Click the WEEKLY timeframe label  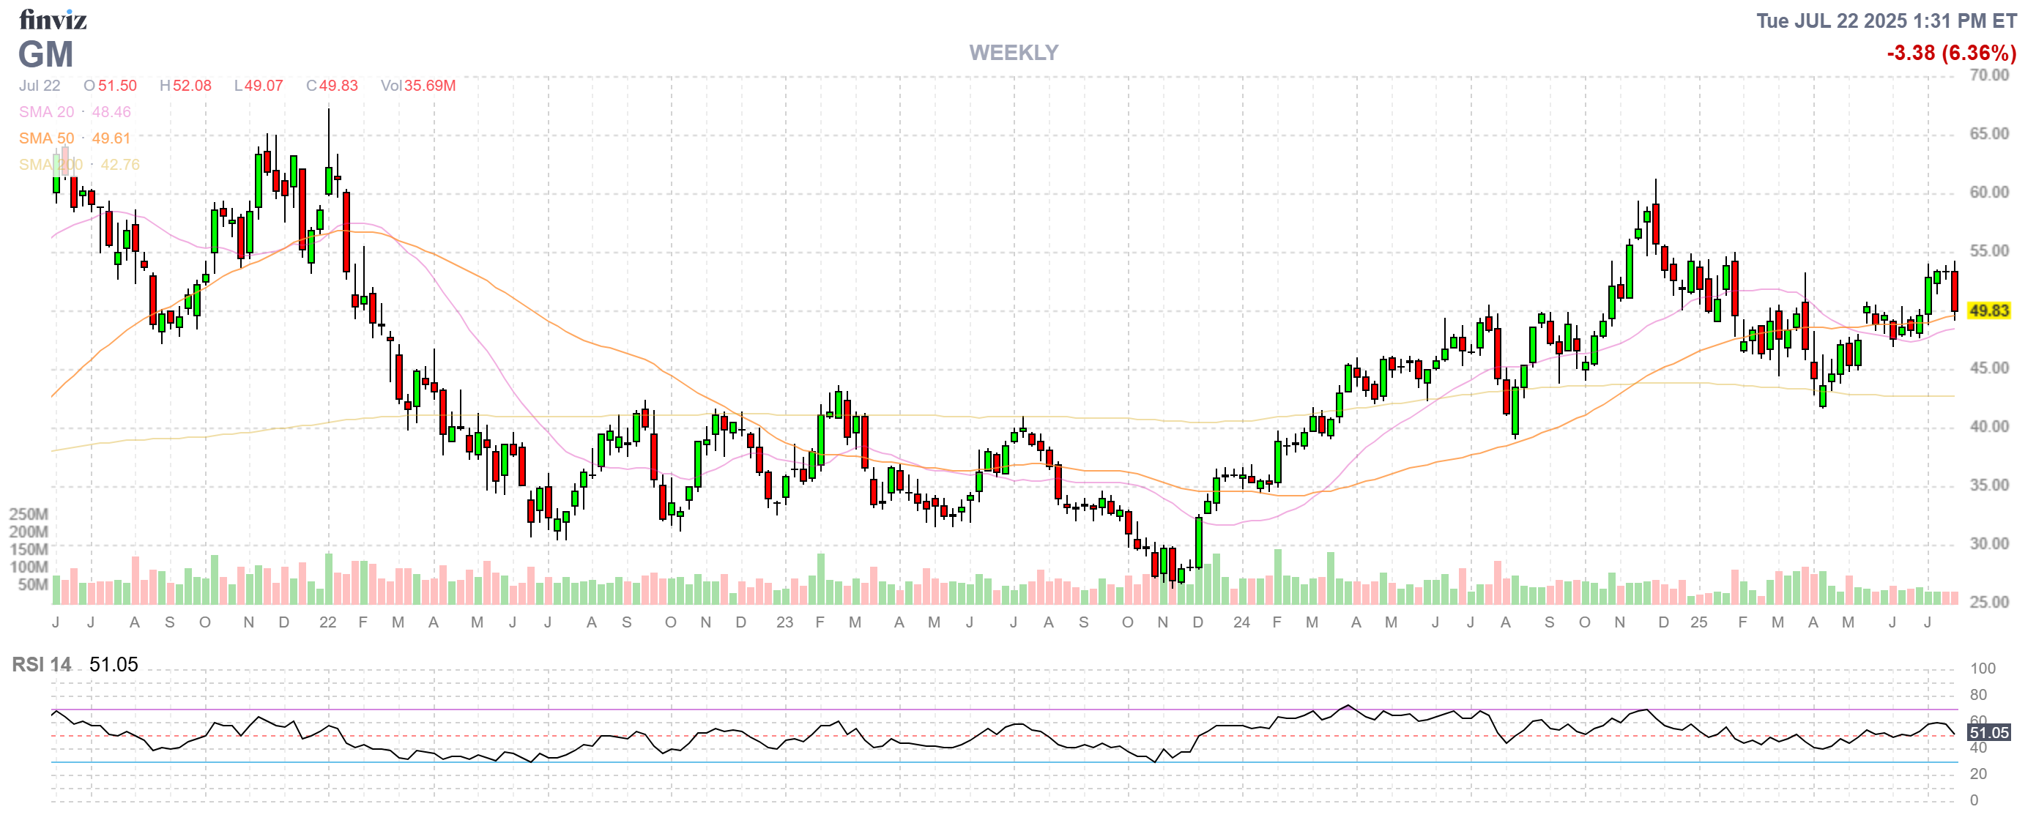[1014, 53]
